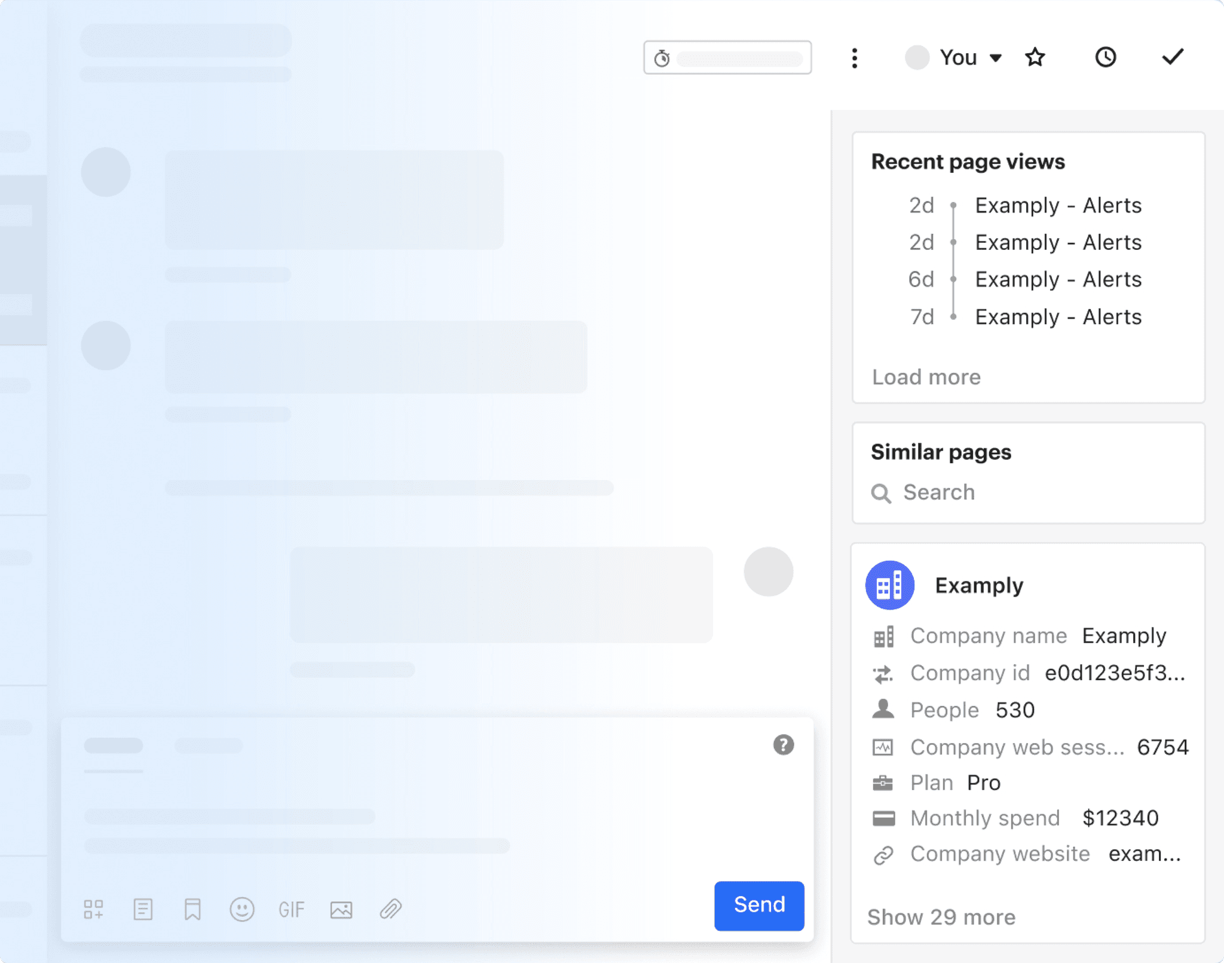
Task: Select the second composer tab
Action: [x=209, y=746]
